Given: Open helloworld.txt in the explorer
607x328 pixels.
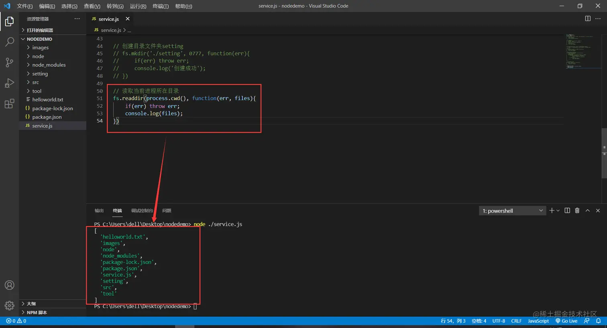Looking at the screenshot, I should (53, 99).
